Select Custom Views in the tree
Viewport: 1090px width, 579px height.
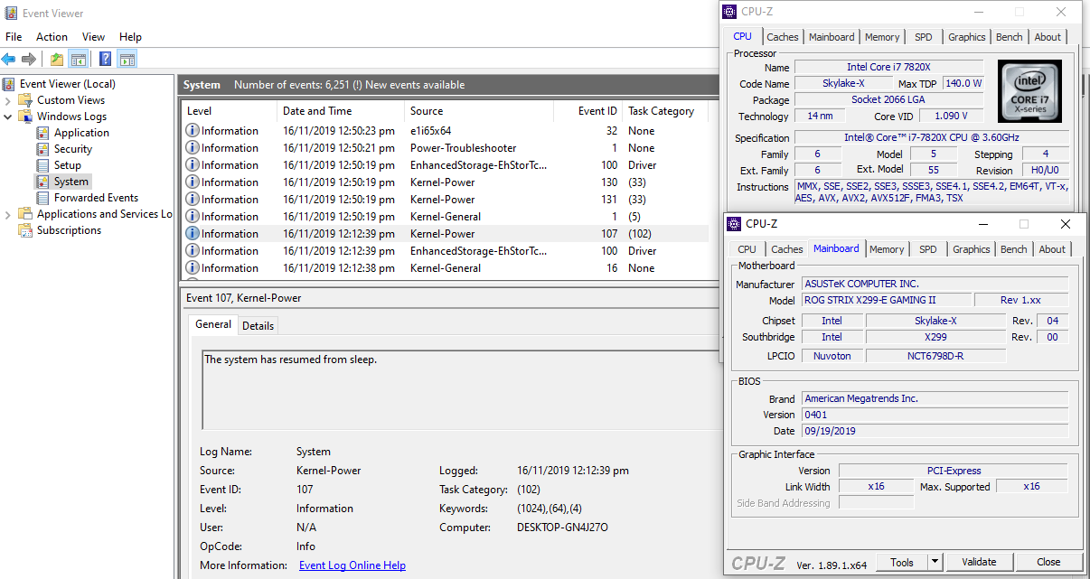click(x=70, y=100)
